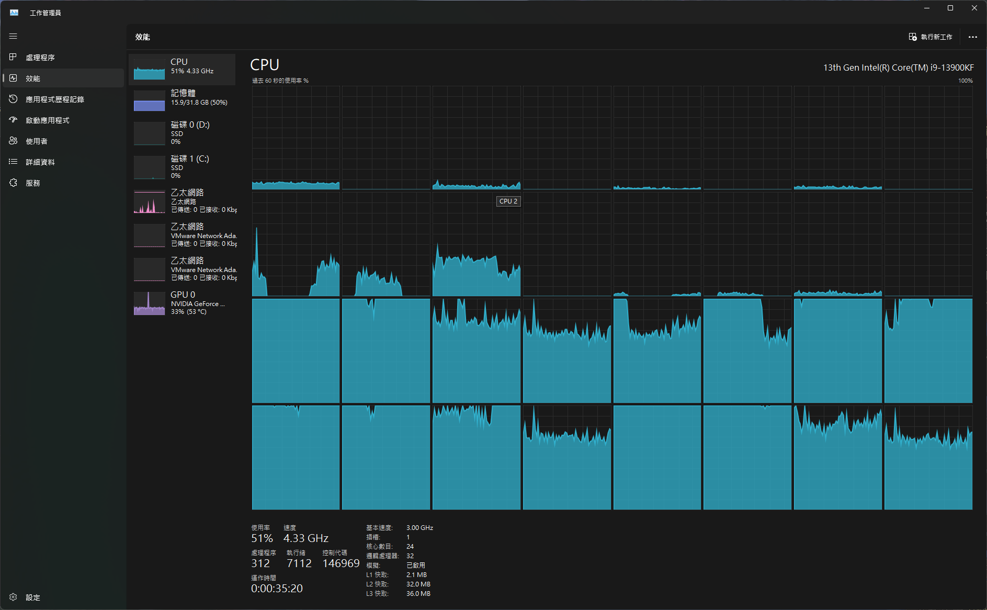Click the 應用程式歷程記錄 history icon
The height and width of the screenshot is (610, 987).
(13, 99)
